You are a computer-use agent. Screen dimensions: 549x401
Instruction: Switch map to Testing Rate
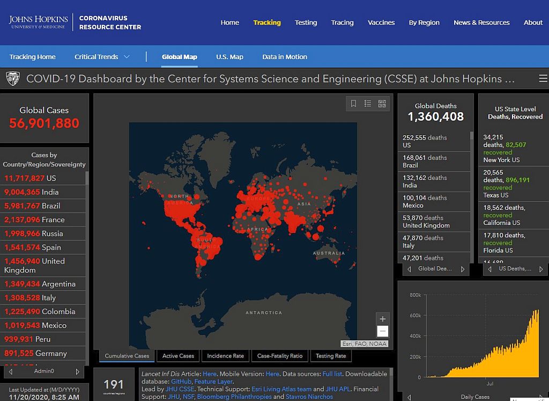[x=330, y=356]
